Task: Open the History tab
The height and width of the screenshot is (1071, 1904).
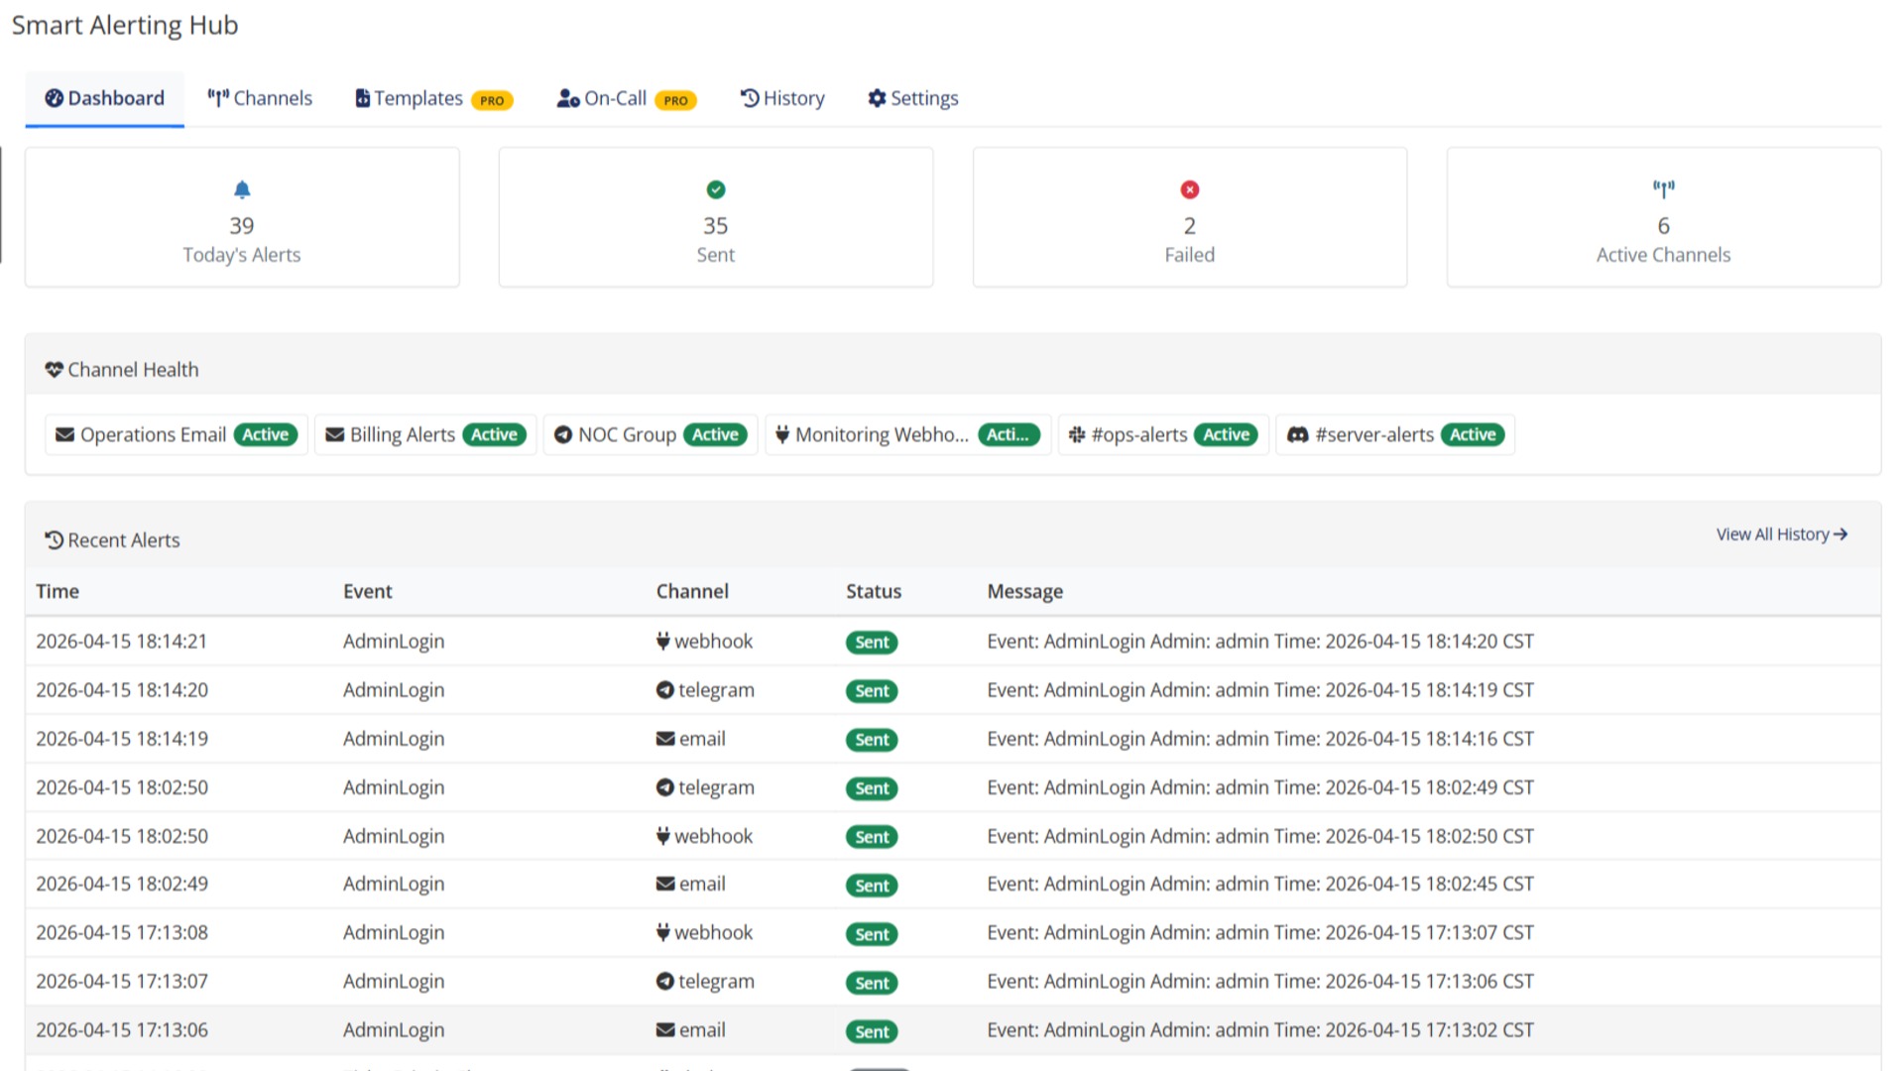Action: tap(782, 98)
